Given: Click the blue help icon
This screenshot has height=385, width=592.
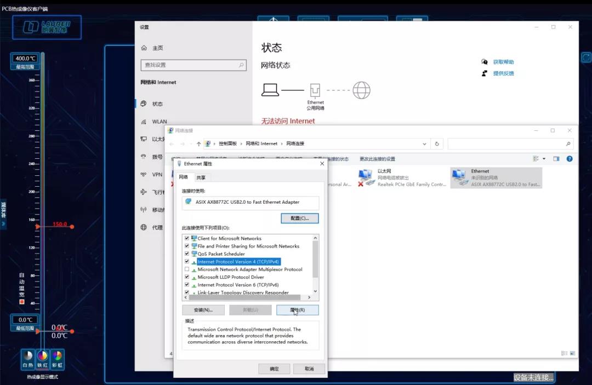Looking at the screenshot, I should pyautogui.click(x=570, y=159).
